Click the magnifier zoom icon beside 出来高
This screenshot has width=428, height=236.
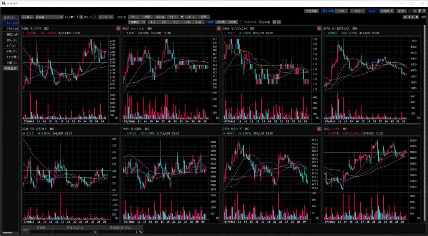(274, 22)
